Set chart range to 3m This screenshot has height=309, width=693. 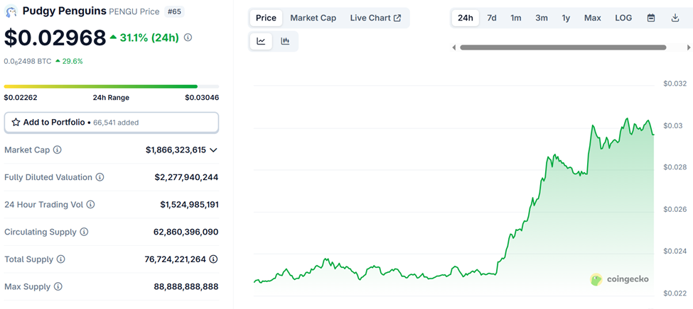(x=542, y=18)
